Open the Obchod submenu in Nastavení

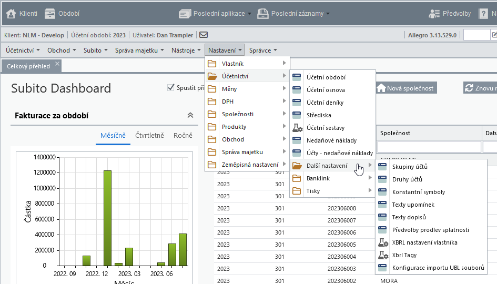click(248, 139)
